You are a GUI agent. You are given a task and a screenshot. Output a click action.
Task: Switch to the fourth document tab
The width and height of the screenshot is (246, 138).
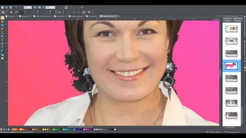[61, 16]
